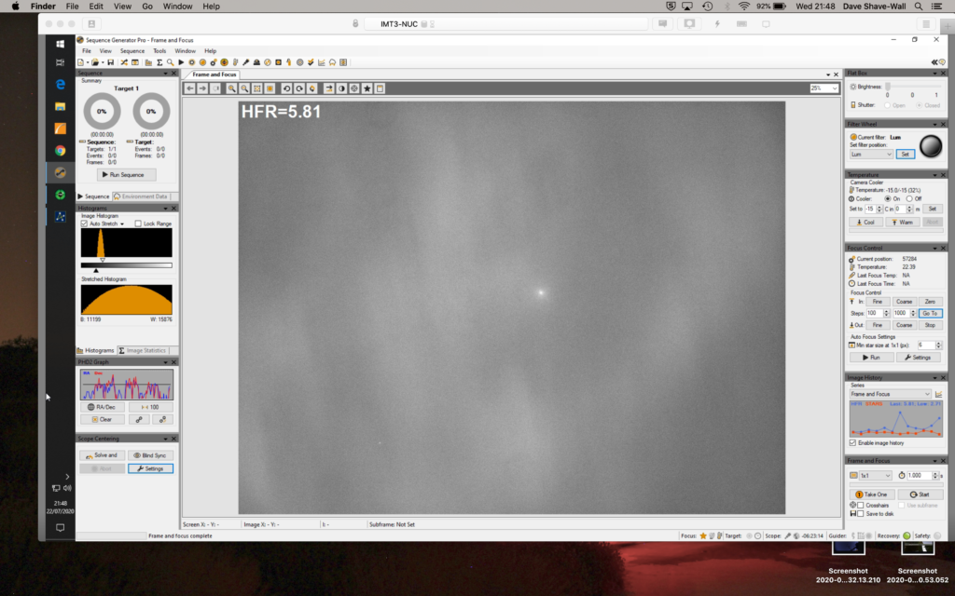Image resolution: width=955 pixels, height=596 pixels.
Task: Zoom in on the frame image
Action: point(231,88)
